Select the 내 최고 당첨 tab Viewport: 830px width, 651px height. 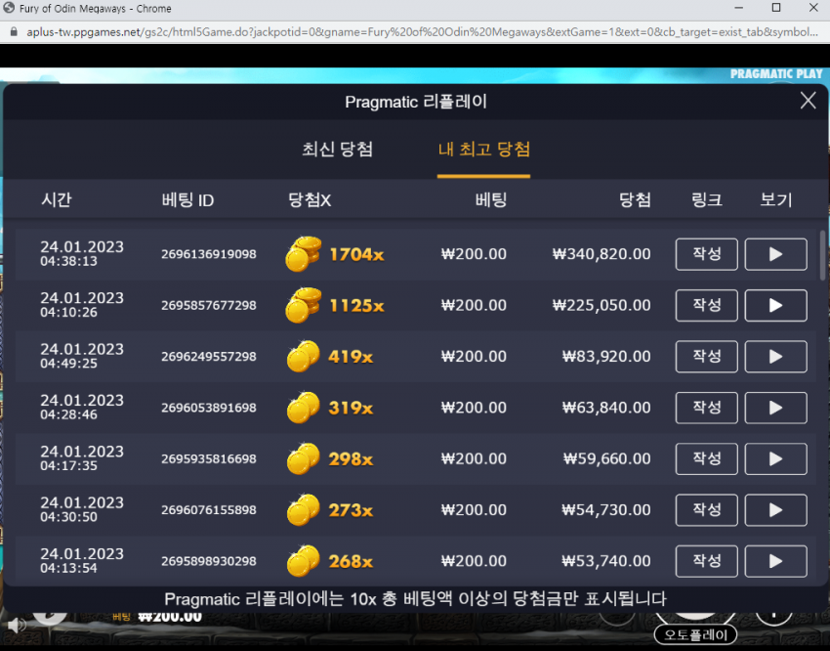483,150
